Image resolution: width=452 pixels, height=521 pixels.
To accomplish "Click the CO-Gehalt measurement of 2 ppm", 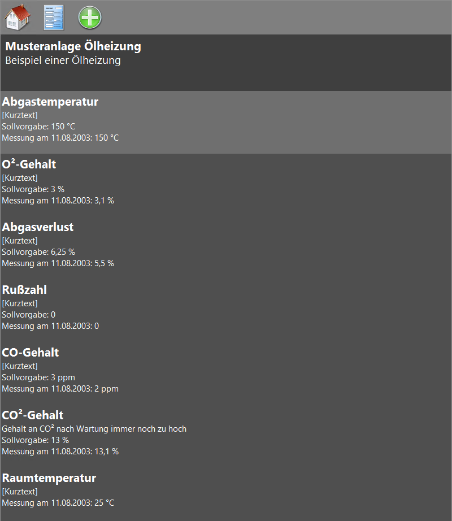I will [60, 389].
